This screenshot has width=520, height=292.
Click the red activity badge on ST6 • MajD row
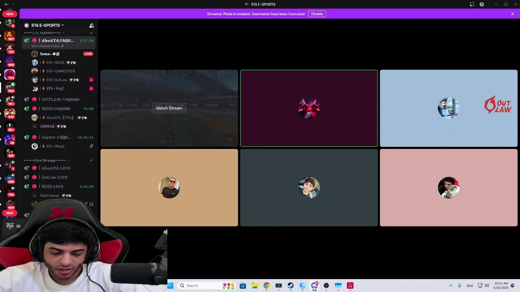tap(91, 88)
